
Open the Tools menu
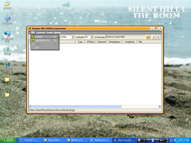coord(50,33)
